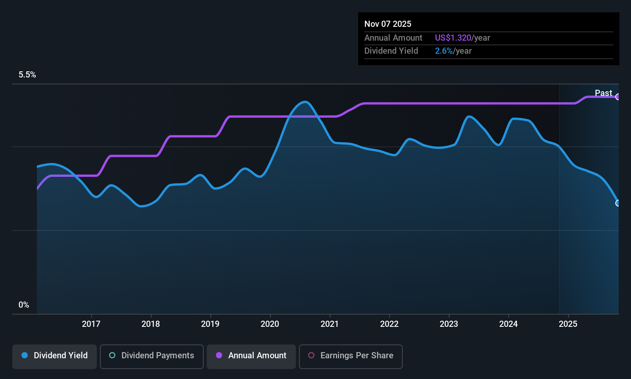Image resolution: width=631 pixels, height=379 pixels.
Task: Click the purple Annual Amount endpoint marker
Action: point(618,97)
